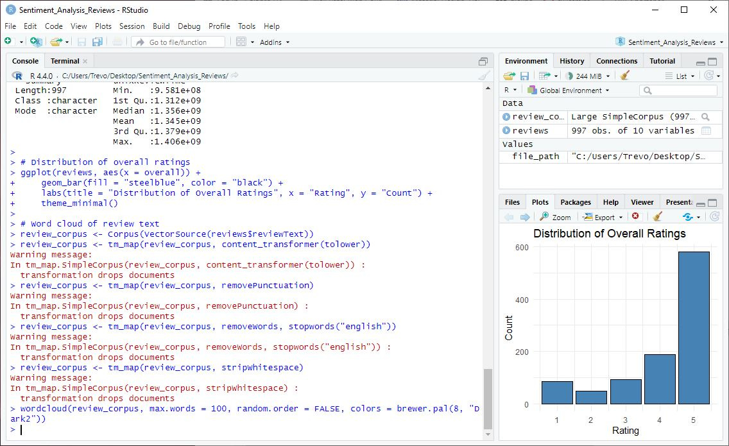This screenshot has width=729, height=446.
Task: Open the New File dropdown arrow
Action: tap(21, 42)
